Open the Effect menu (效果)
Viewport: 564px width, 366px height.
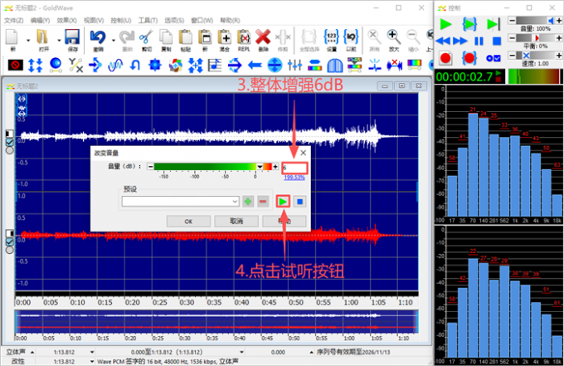click(x=66, y=20)
